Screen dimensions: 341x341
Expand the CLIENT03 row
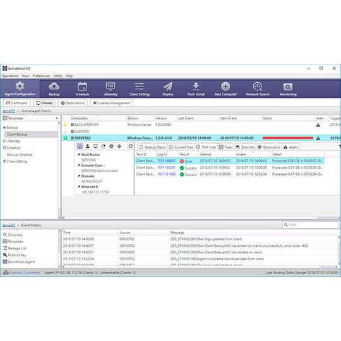[72, 131]
